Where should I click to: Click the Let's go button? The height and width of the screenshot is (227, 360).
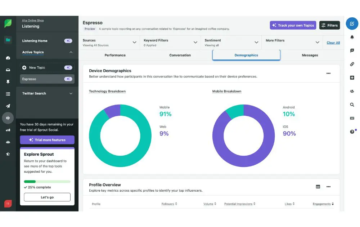47,197
